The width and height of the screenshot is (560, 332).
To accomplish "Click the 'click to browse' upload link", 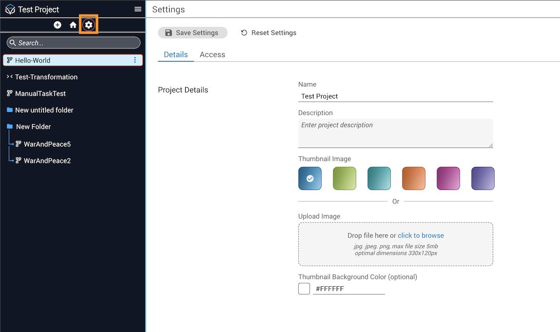I will click(x=421, y=236).
